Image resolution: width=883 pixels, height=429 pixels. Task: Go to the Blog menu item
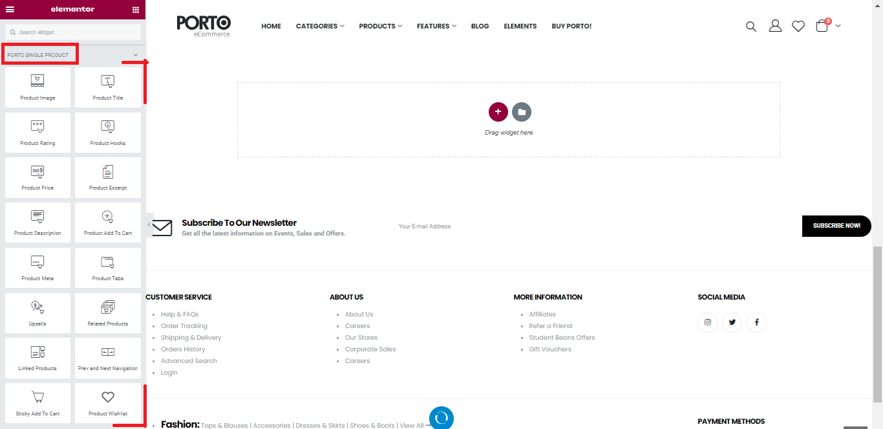point(480,26)
